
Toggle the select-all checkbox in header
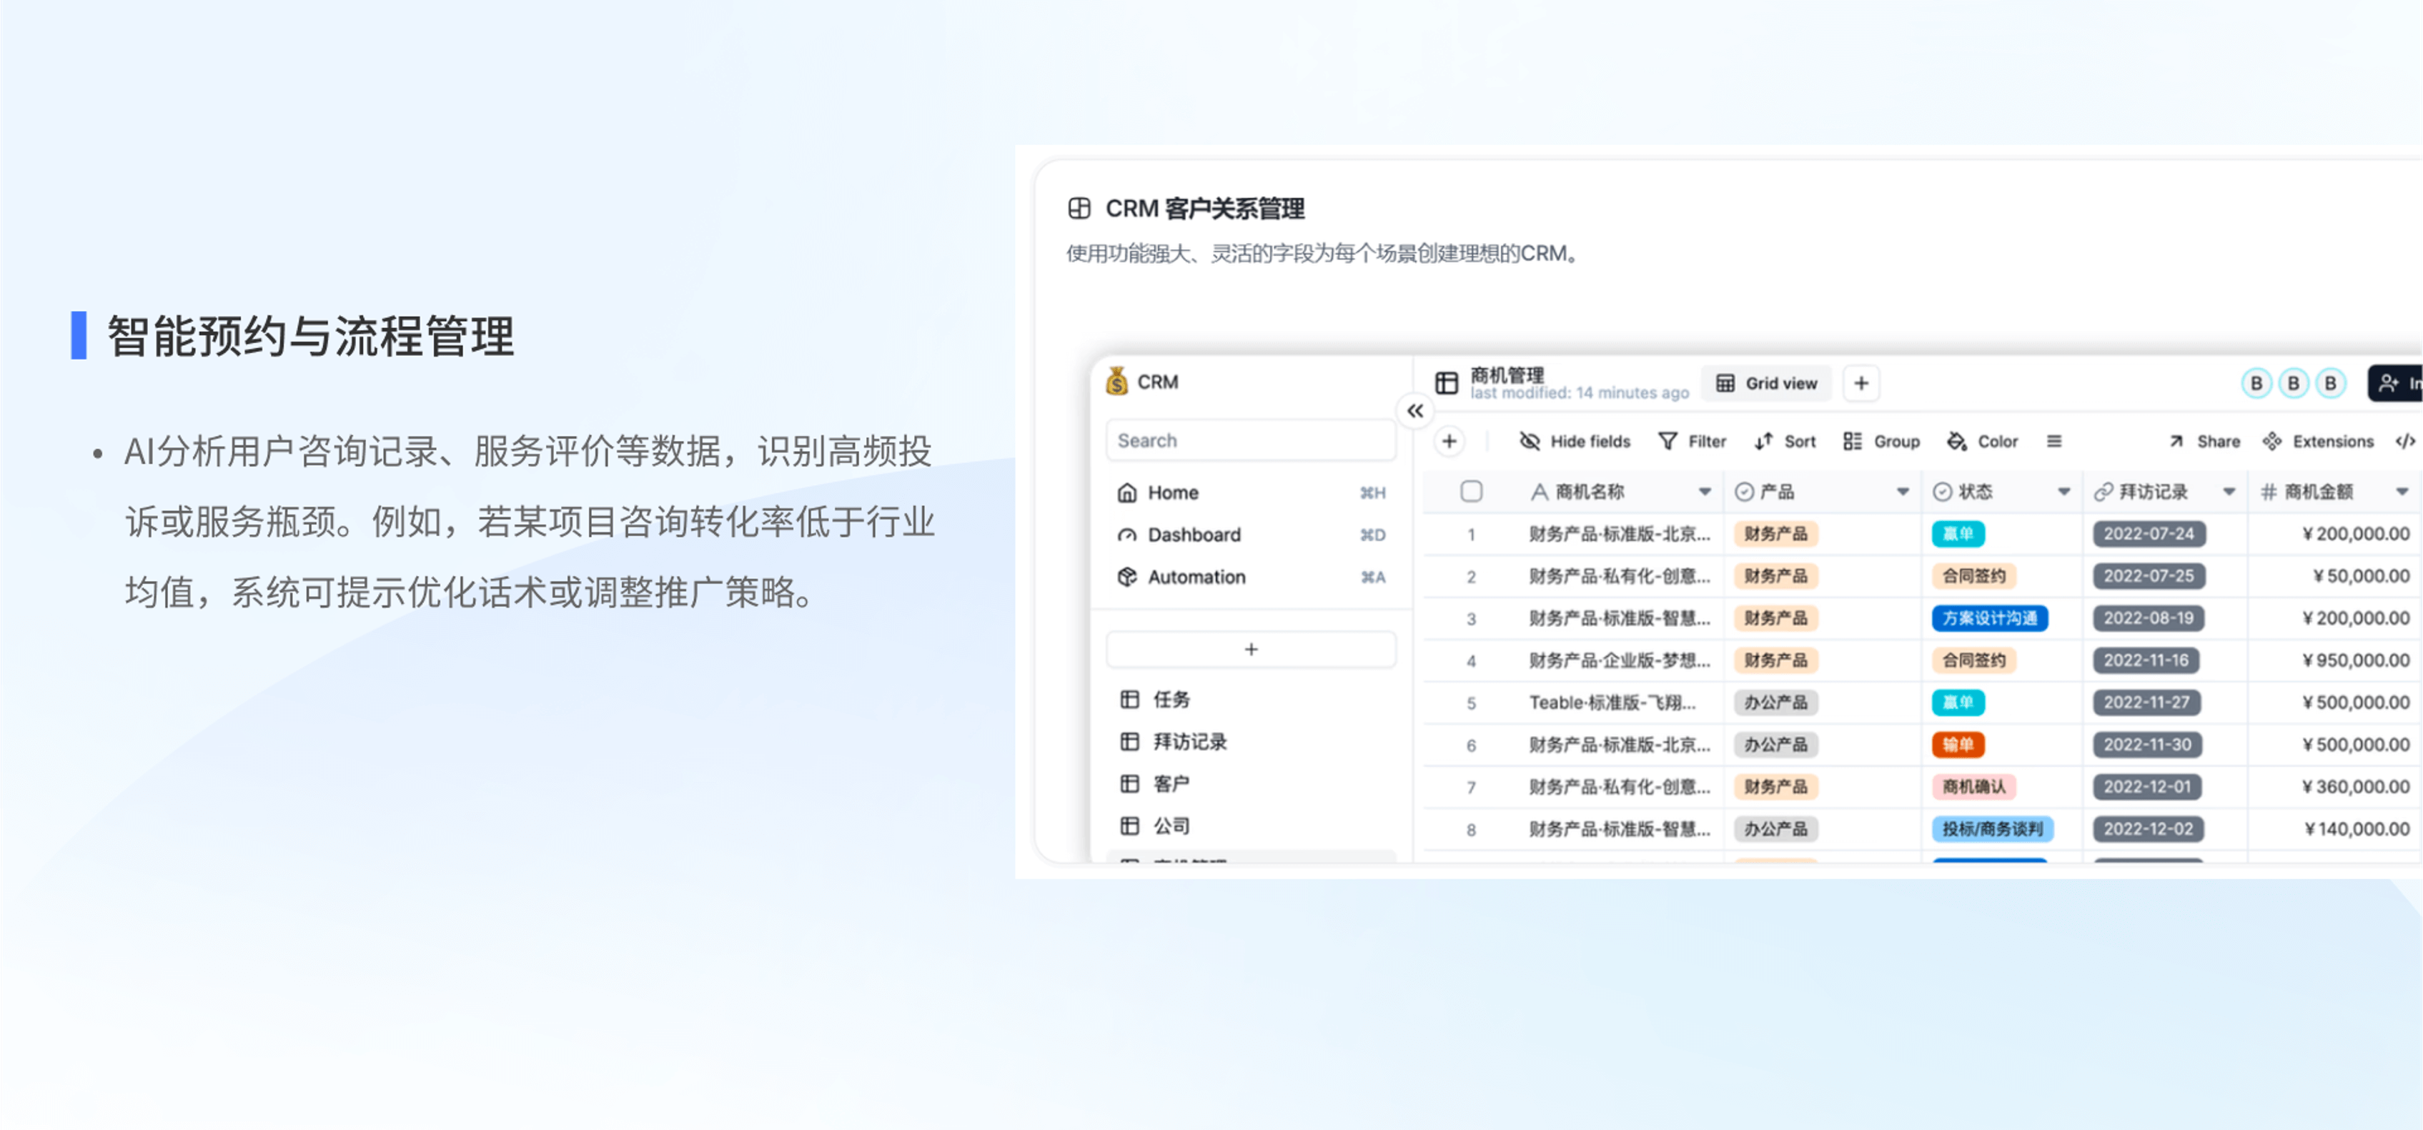[1471, 492]
